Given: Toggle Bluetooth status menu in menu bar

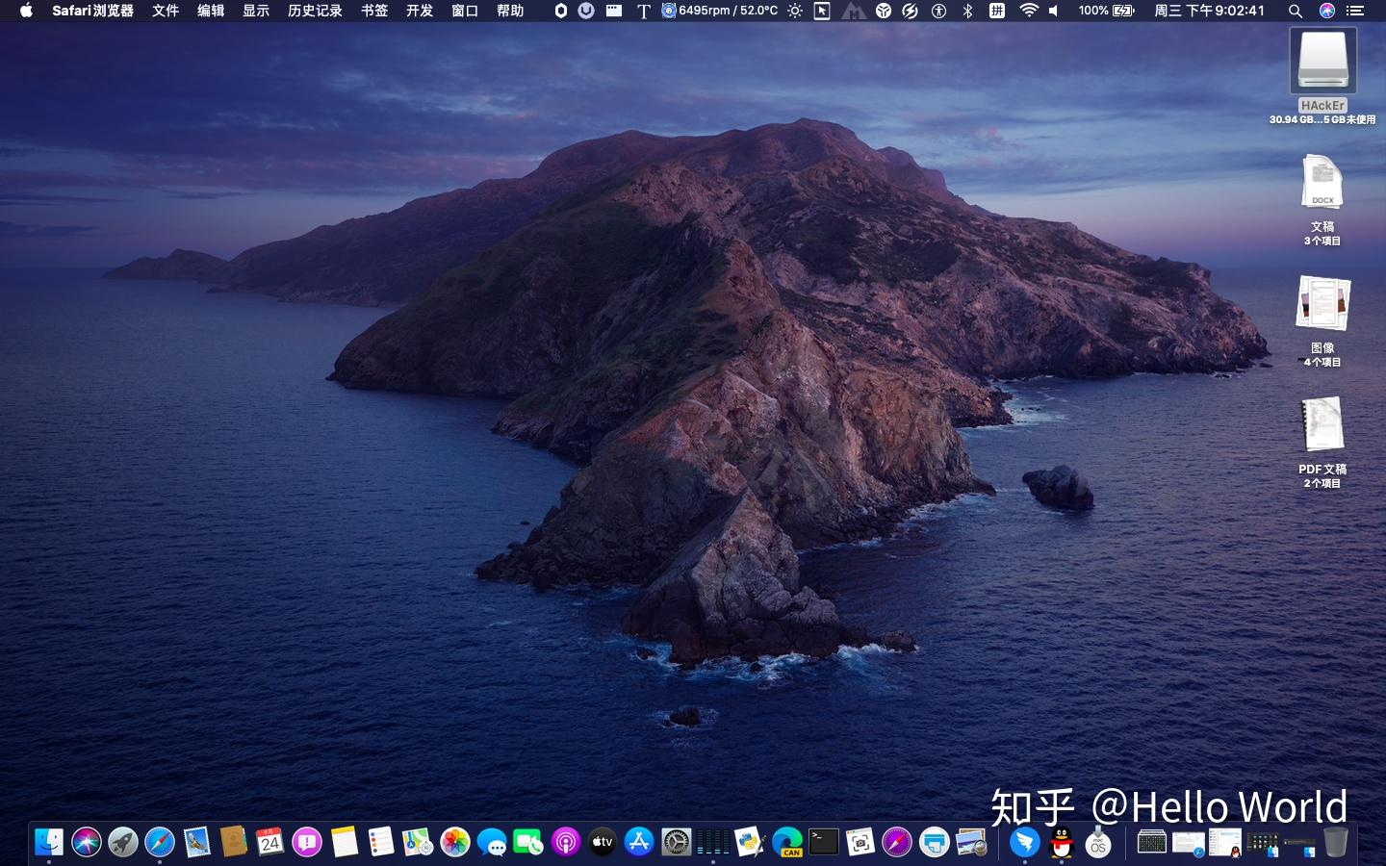Looking at the screenshot, I should pyautogui.click(x=968, y=11).
